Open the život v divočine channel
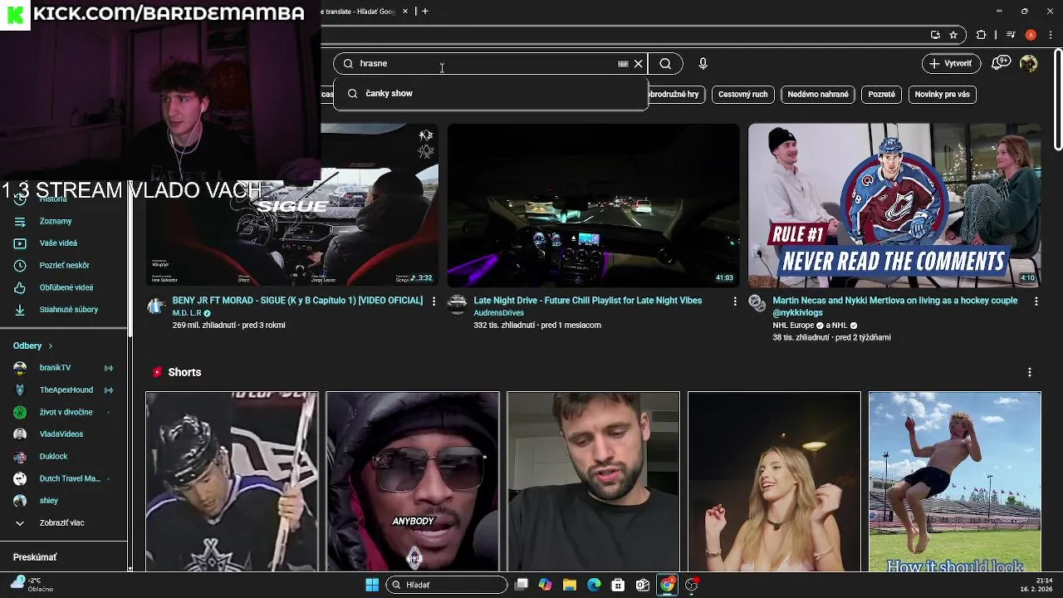Image resolution: width=1063 pixels, height=598 pixels. coord(65,412)
